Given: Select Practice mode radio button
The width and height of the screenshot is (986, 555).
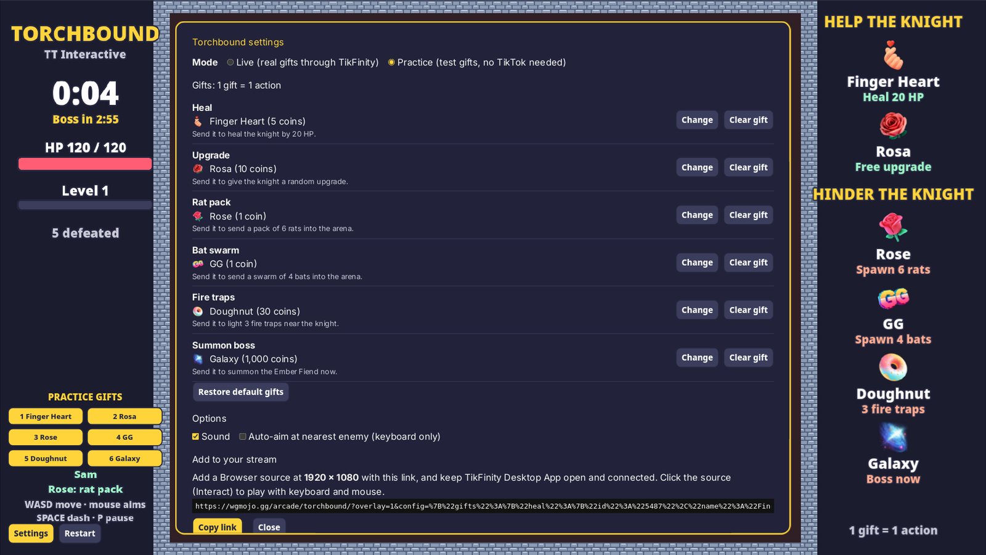Looking at the screenshot, I should (x=391, y=62).
